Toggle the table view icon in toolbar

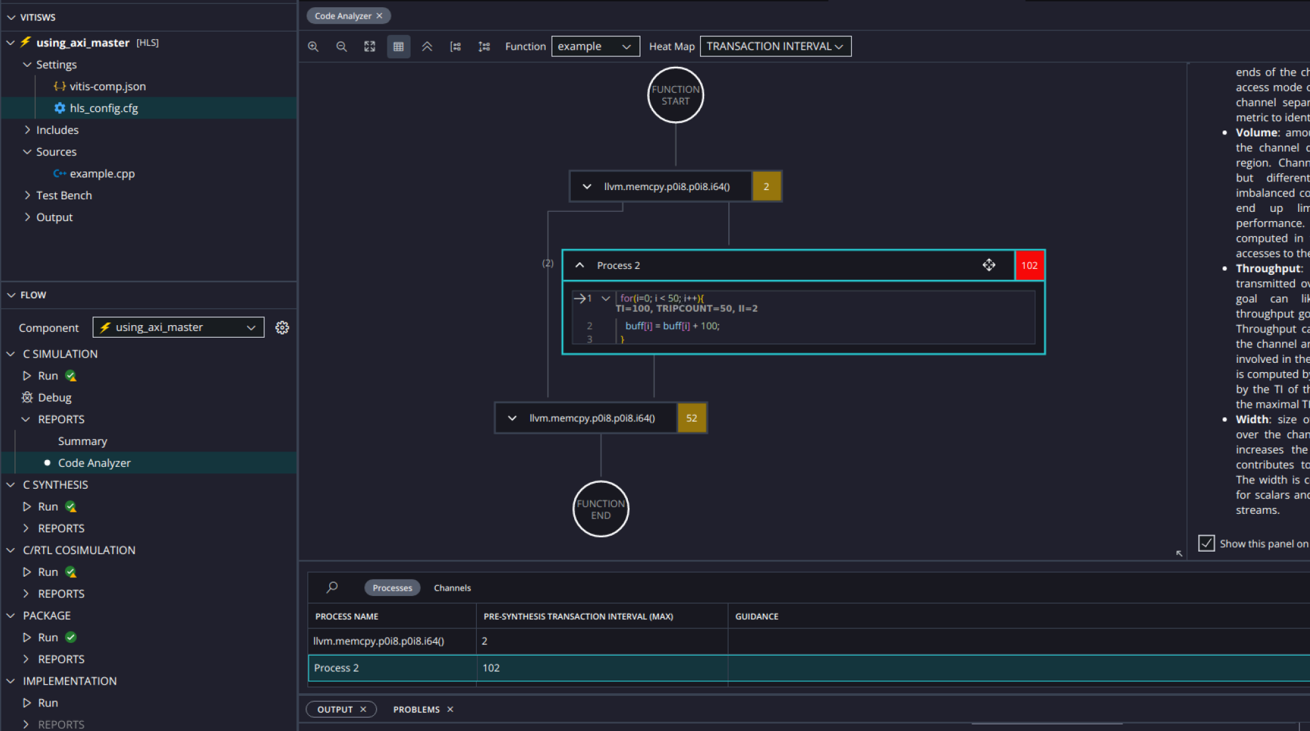tap(398, 46)
